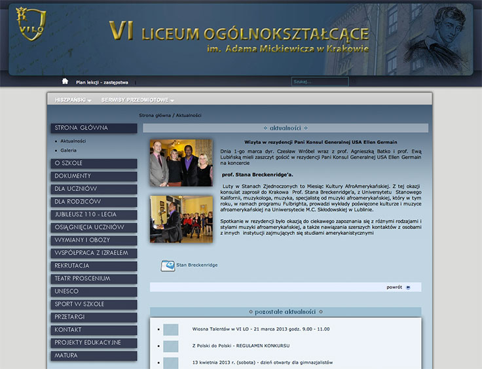The image size is (482, 369).
Task: Click the home icon in top navigation
Action: point(65,81)
